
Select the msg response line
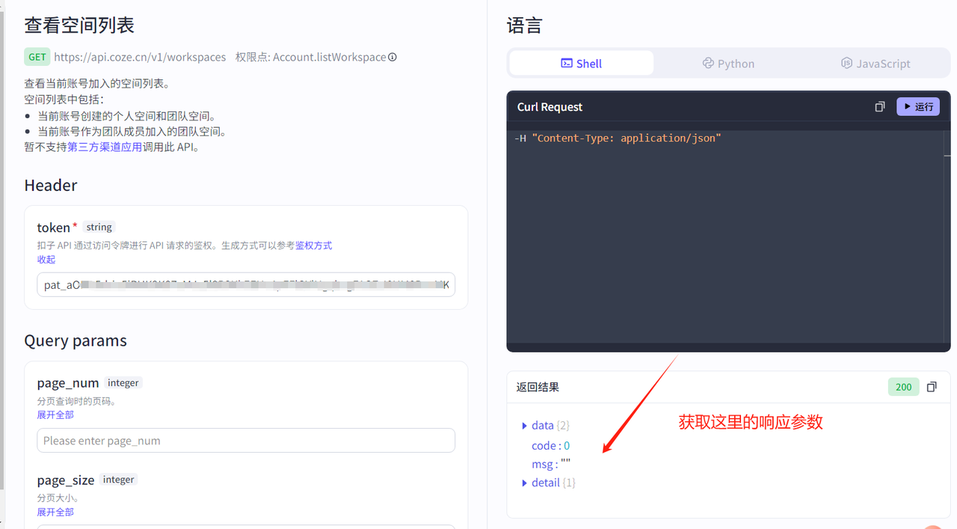click(x=551, y=464)
